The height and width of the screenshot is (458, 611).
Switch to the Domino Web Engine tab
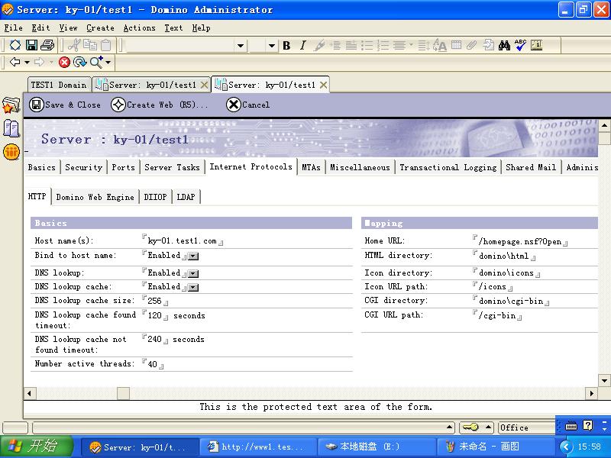(95, 197)
